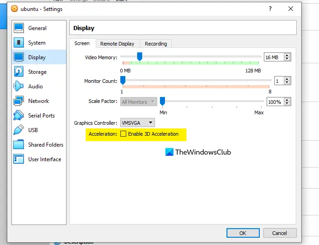Open Storage disk icon

(19, 71)
